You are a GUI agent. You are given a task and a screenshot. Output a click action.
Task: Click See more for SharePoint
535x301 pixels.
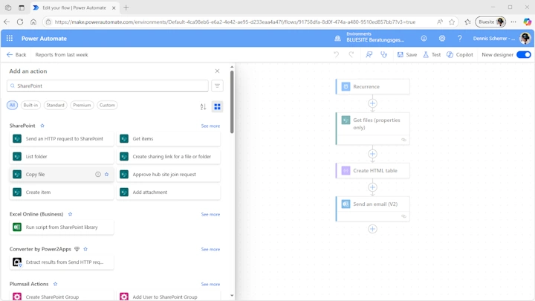[210, 126]
